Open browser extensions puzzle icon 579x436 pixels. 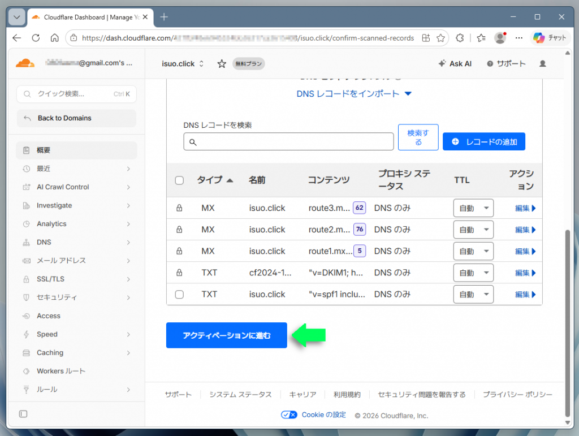point(460,38)
